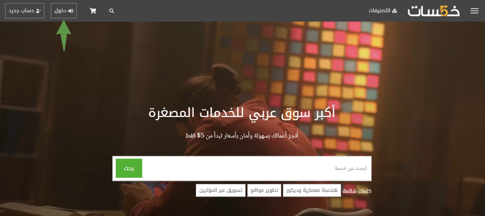
Task: Select the تسويق عبر المؤثرين keyword tag
Action: tap(221, 190)
